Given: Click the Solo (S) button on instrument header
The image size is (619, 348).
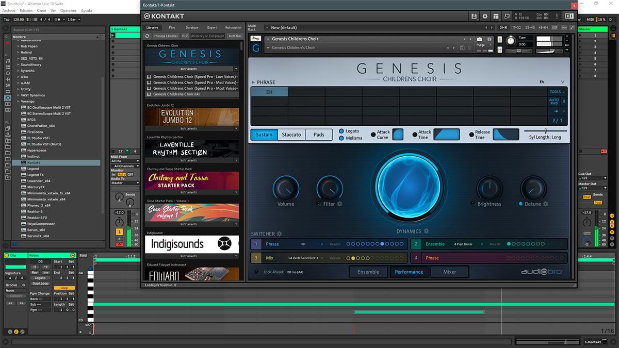Looking at the screenshot, I should pyautogui.click(x=499, y=39).
